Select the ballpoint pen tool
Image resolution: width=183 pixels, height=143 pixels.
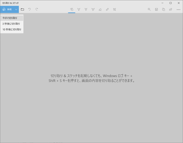coord(79,9)
